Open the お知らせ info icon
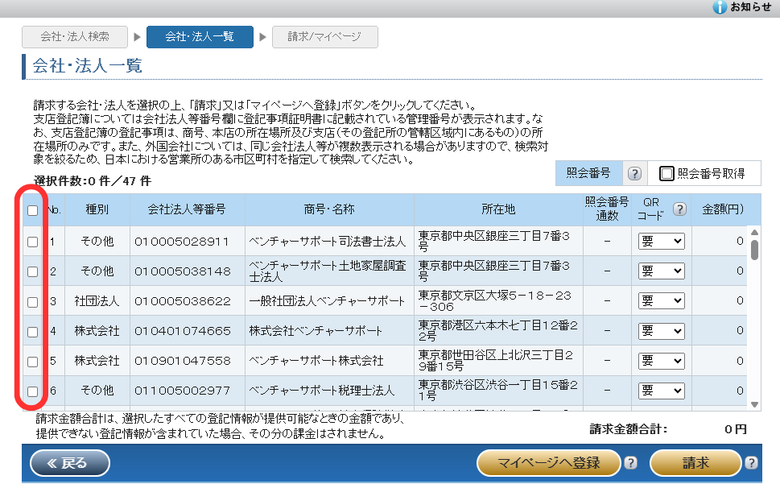This screenshot has width=780, height=484. coord(720,7)
